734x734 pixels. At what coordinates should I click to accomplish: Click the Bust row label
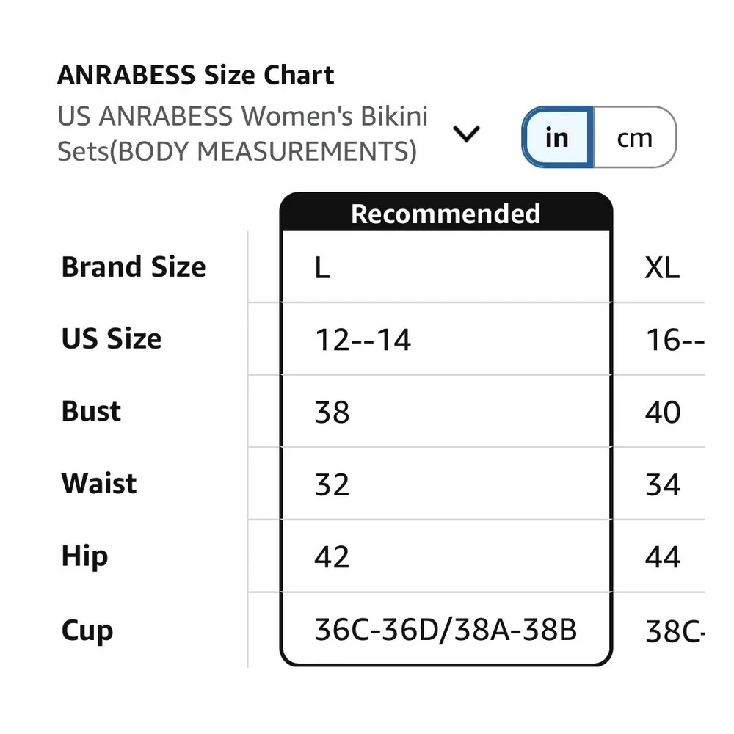coord(91,411)
